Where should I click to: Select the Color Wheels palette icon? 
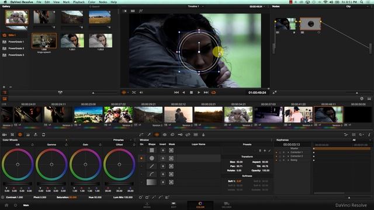[x=20, y=135]
